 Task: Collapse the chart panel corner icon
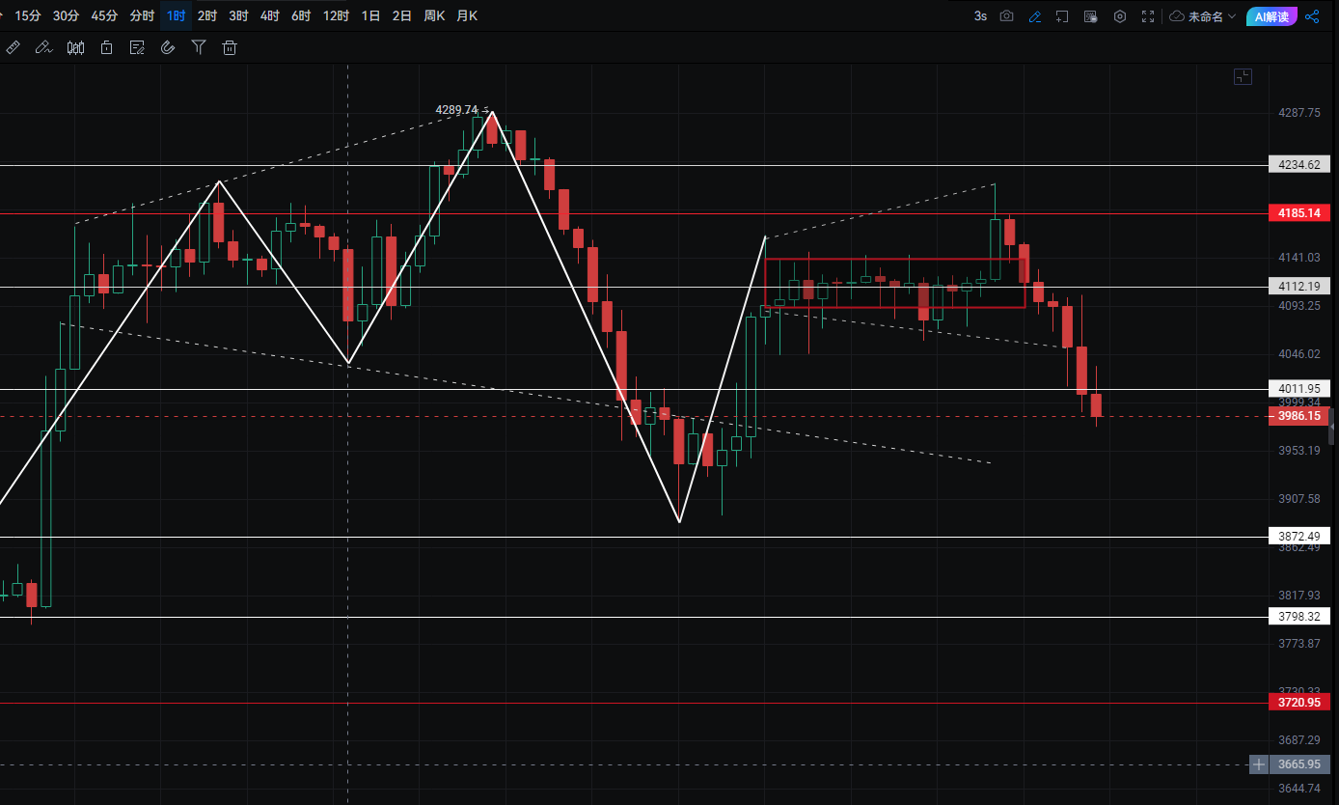(1243, 77)
